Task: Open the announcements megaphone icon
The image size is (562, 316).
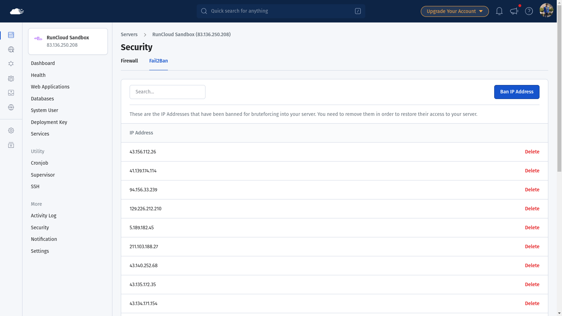Action: 514,11
